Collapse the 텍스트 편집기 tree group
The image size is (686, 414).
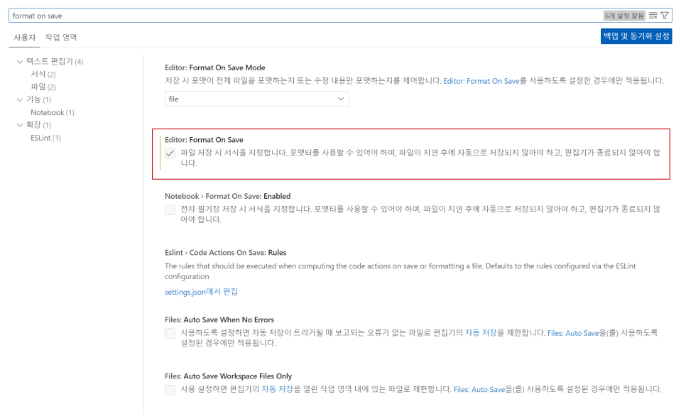point(20,62)
